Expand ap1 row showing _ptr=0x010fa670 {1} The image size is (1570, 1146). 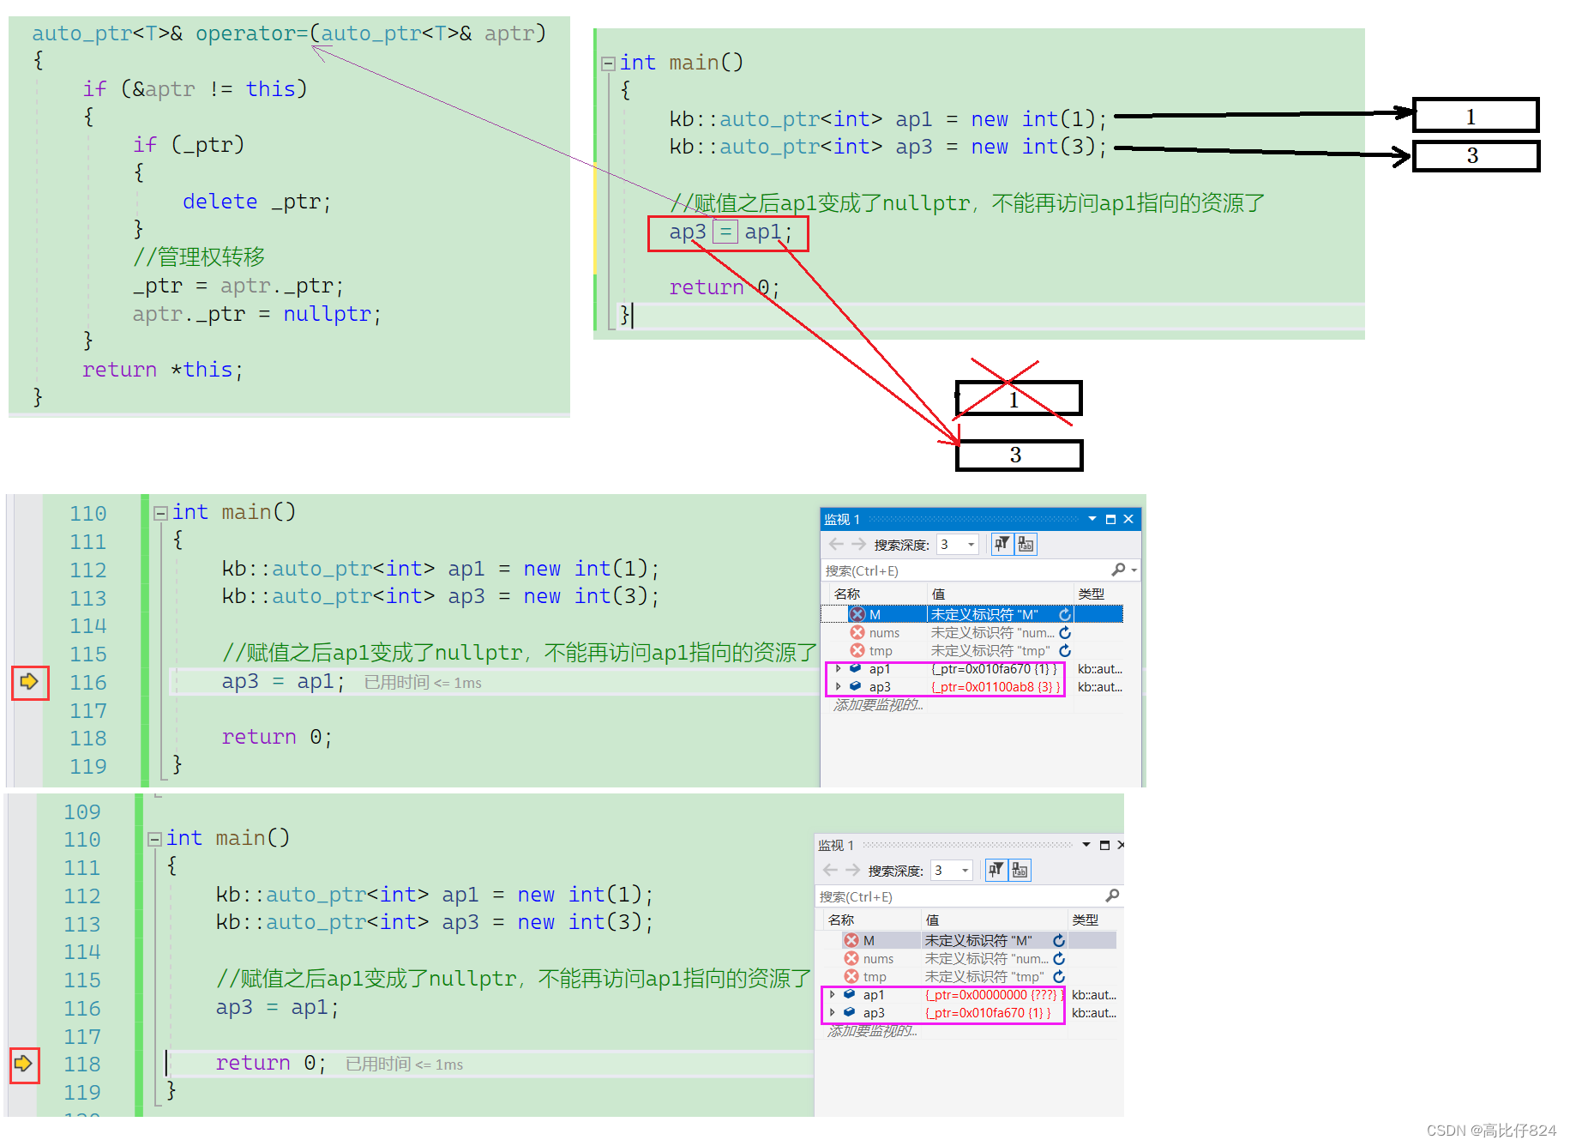[x=838, y=668]
